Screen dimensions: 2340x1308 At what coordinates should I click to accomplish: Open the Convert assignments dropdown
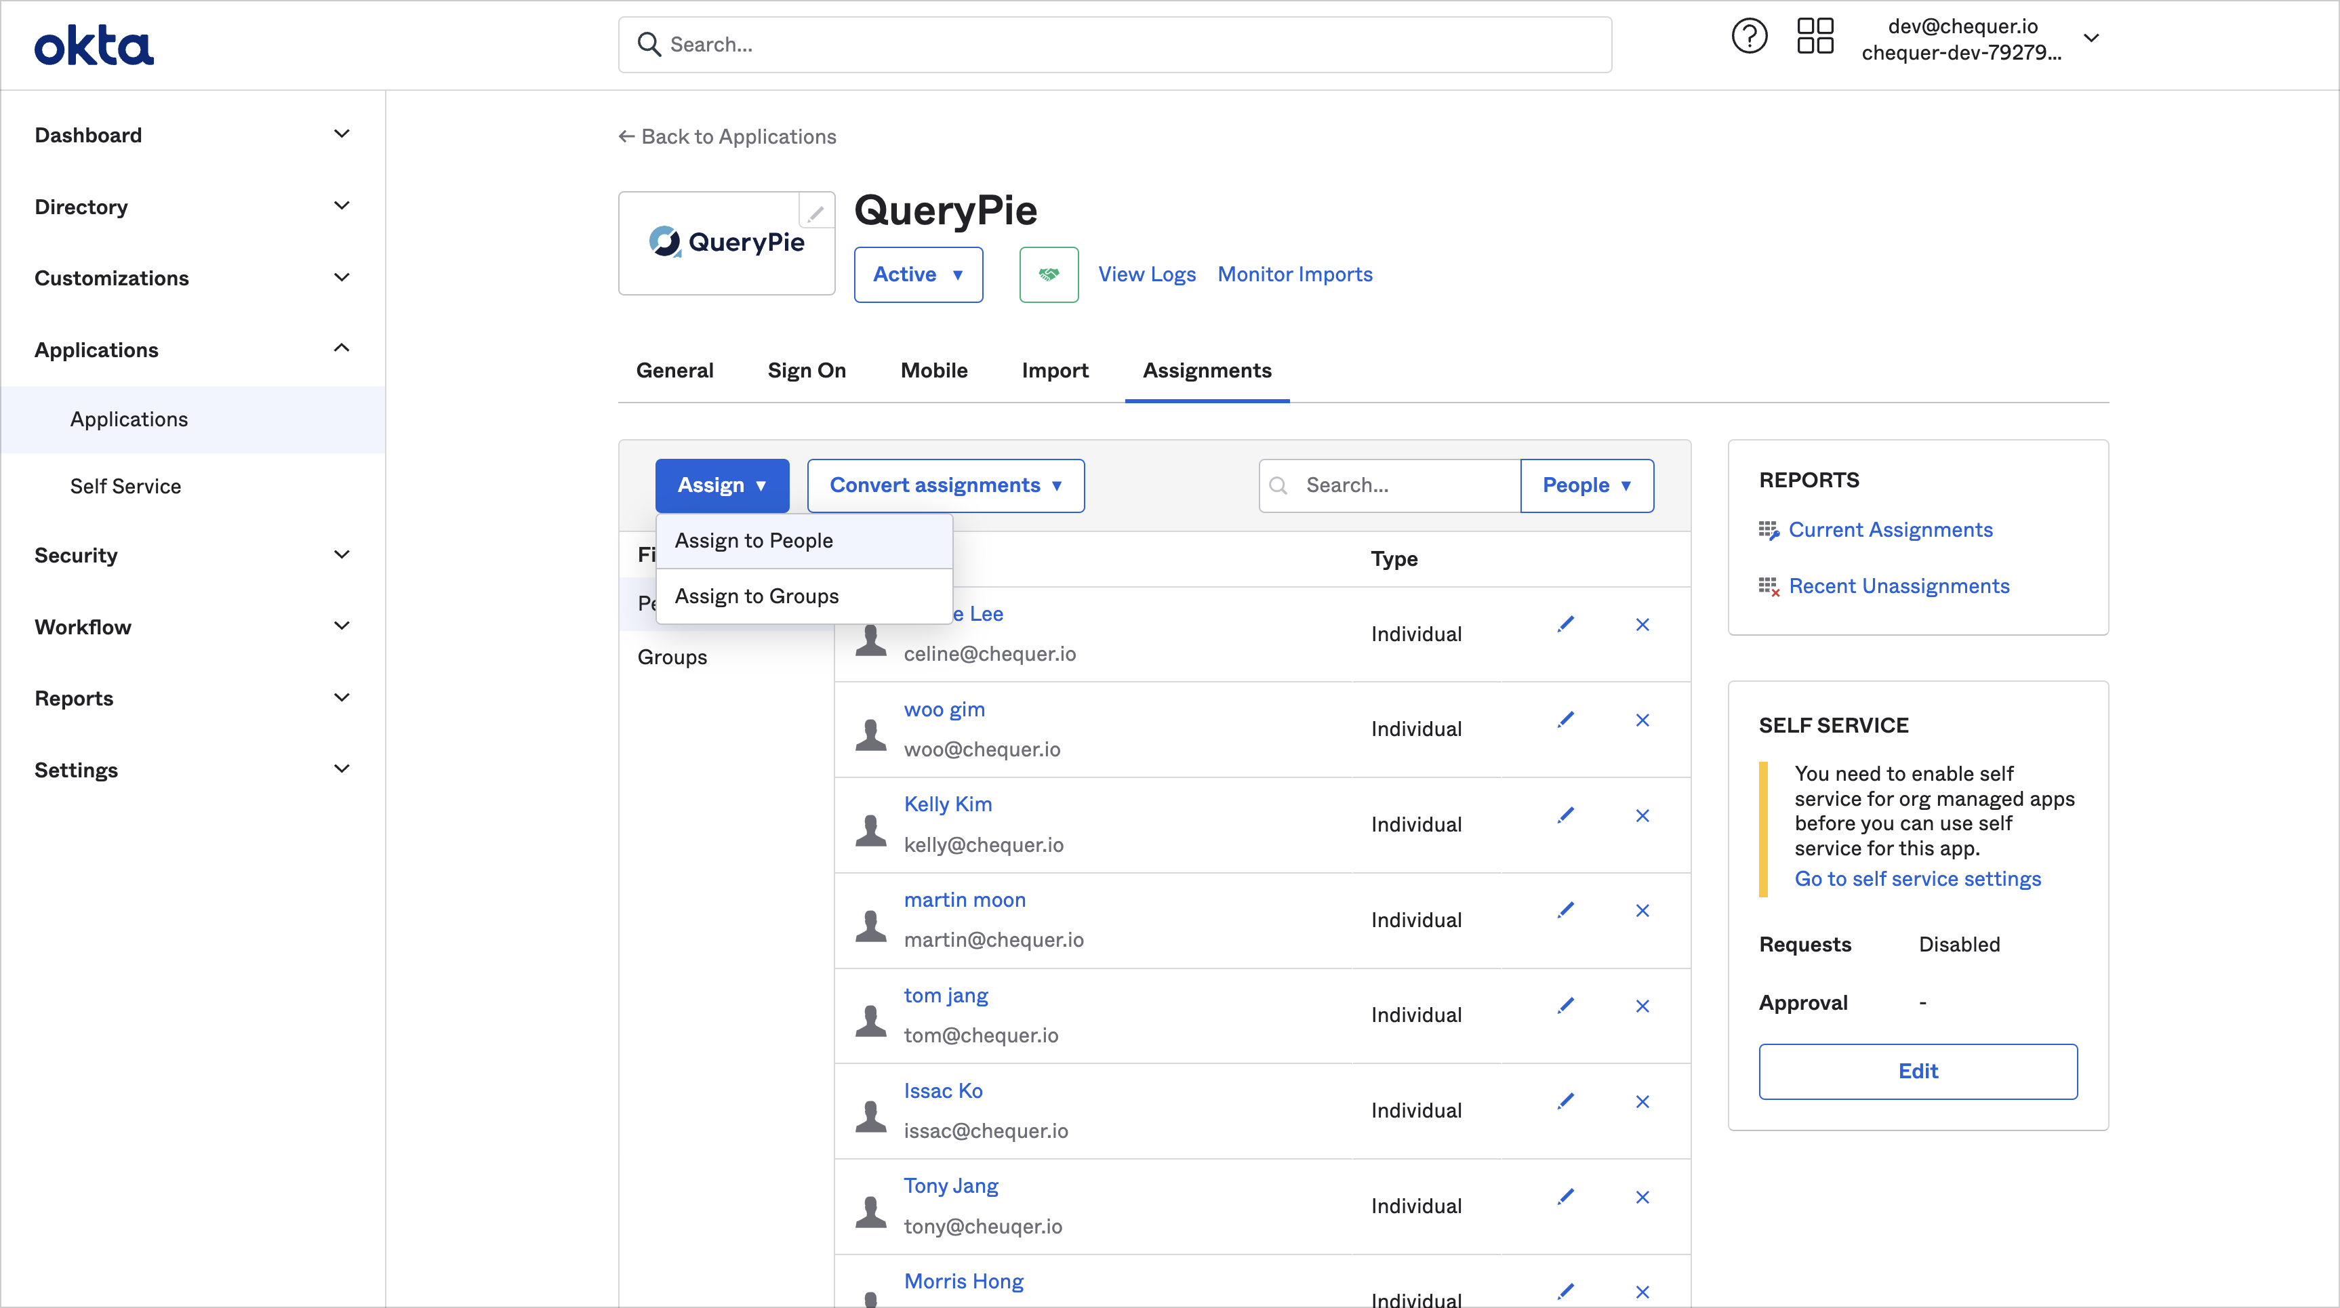point(946,485)
